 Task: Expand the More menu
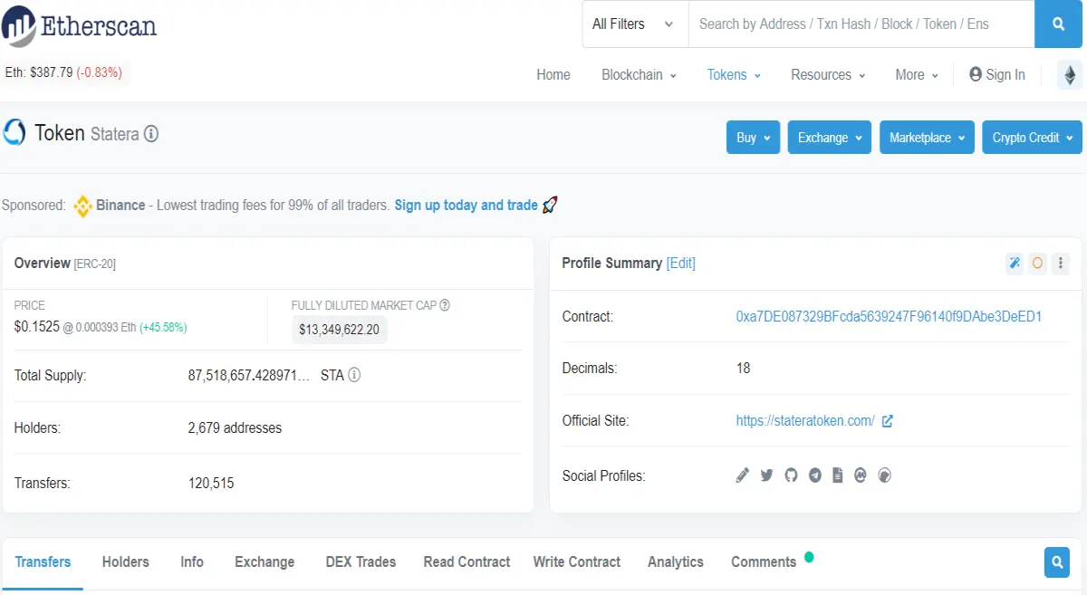coord(917,75)
